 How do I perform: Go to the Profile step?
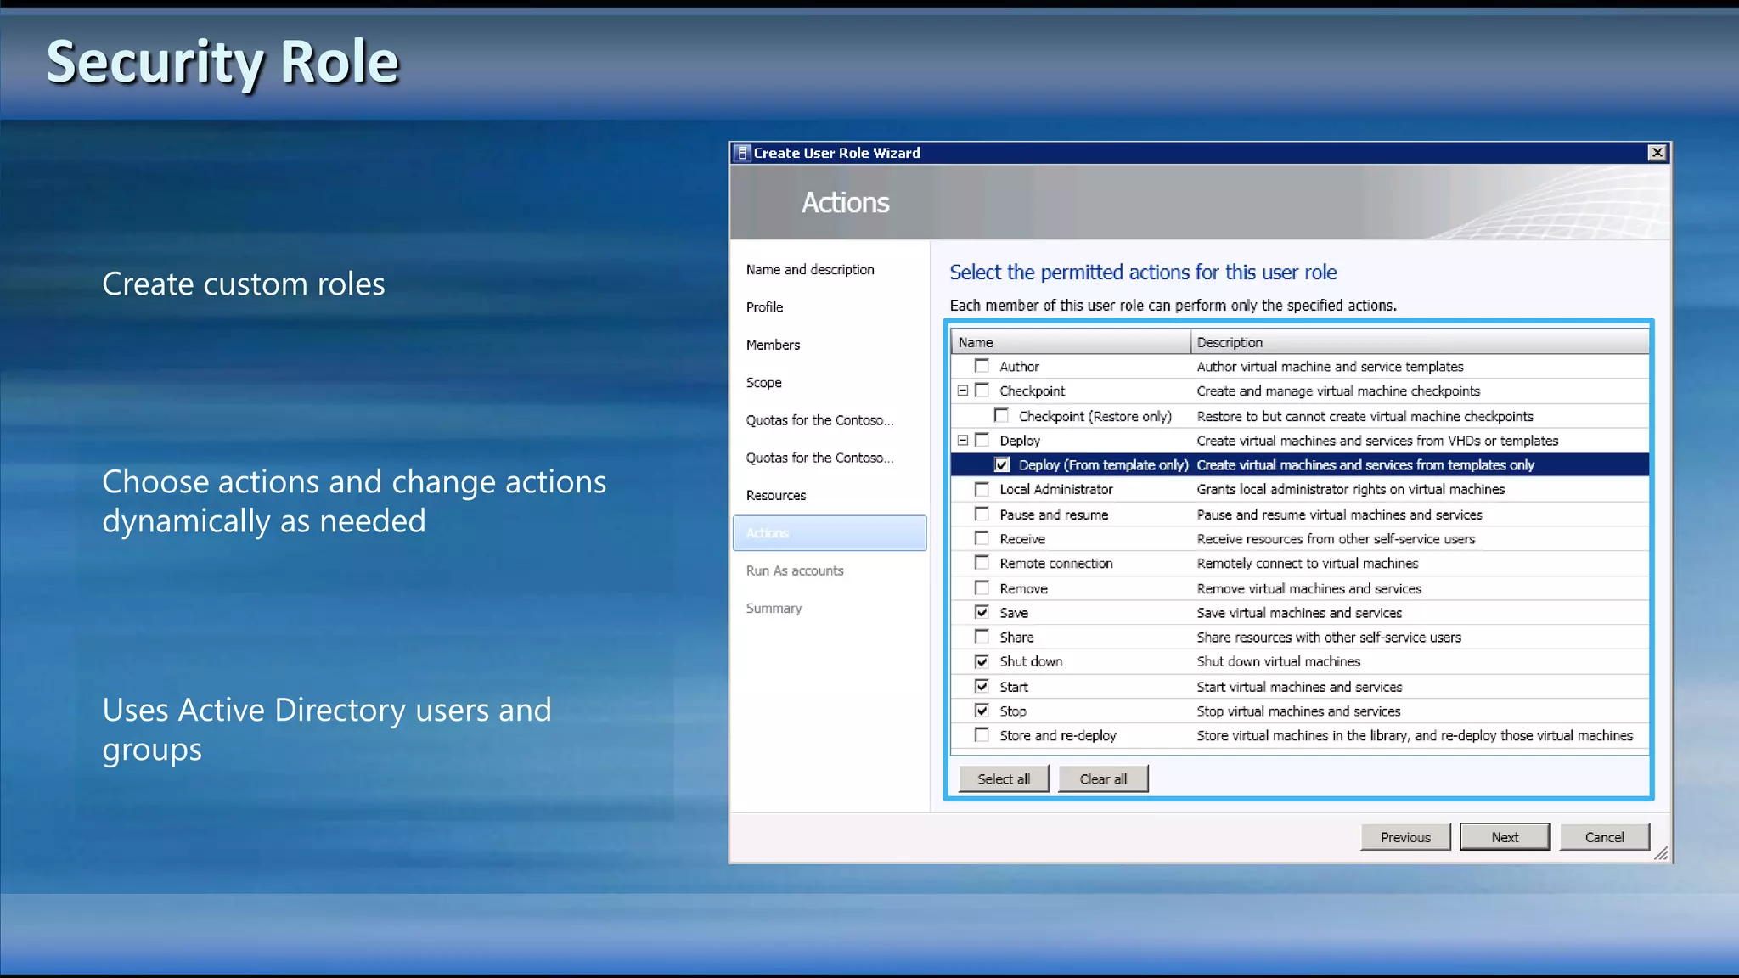(x=764, y=306)
